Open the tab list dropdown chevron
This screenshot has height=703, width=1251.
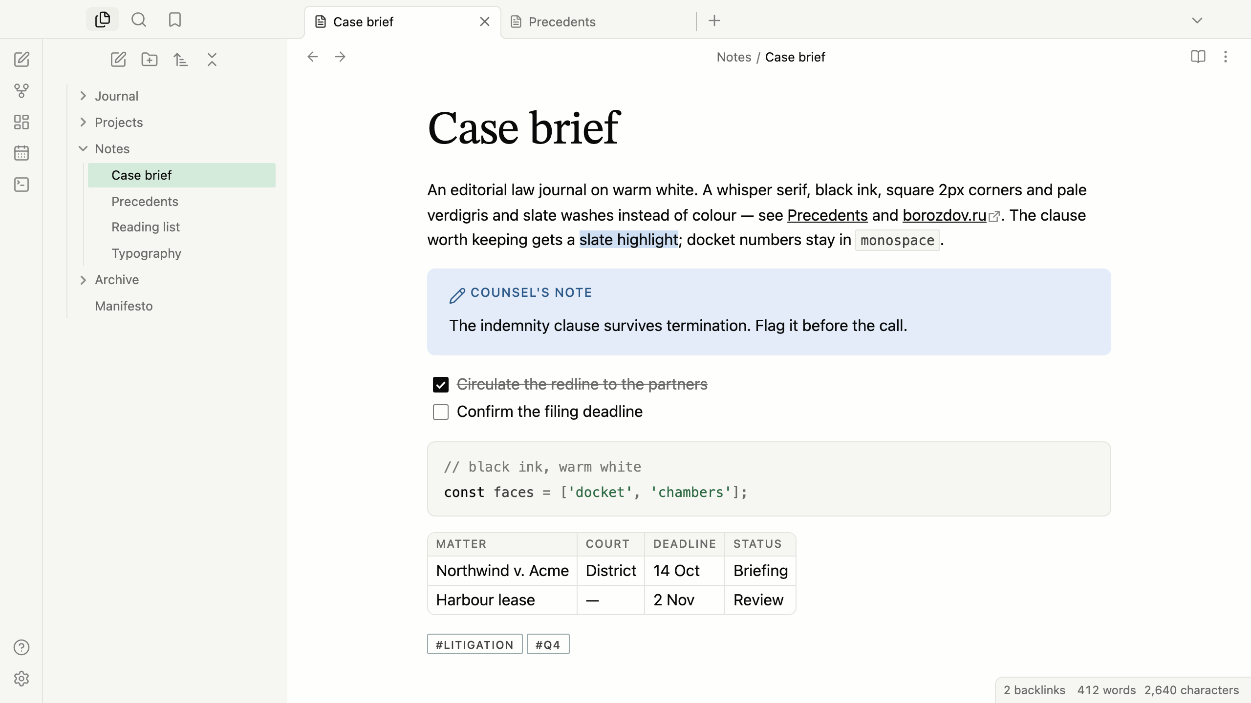pos(1197,21)
